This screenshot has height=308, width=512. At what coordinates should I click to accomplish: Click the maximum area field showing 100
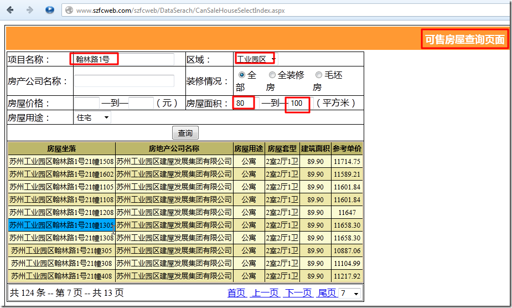pos(301,103)
